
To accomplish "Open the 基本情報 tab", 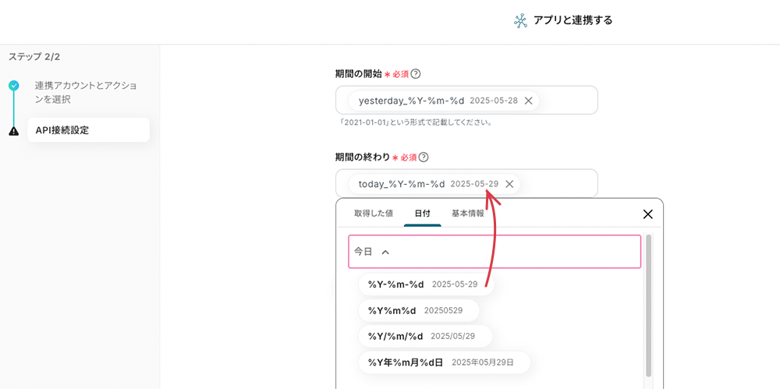I will click(x=468, y=214).
